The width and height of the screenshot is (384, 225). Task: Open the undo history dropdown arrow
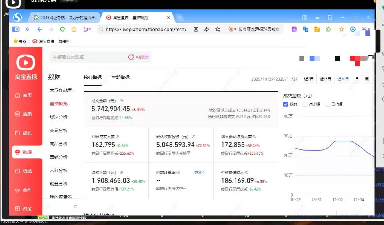tap(90, 30)
